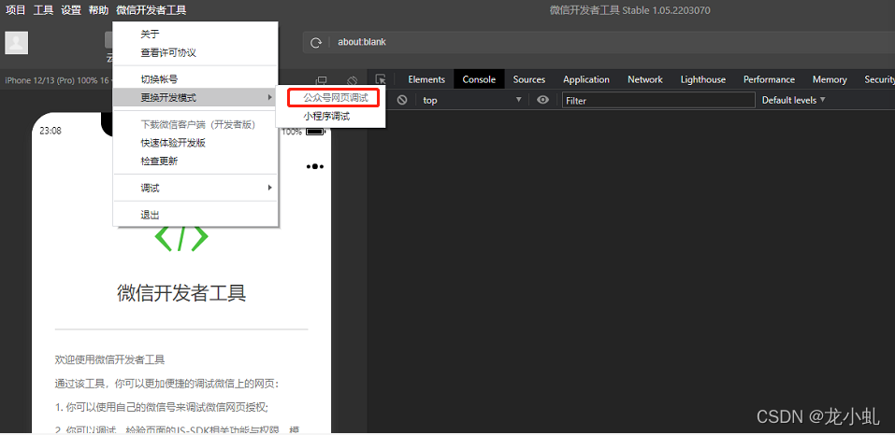Select 小程序调试 mode
The width and height of the screenshot is (895, 435).
(325, 117)
